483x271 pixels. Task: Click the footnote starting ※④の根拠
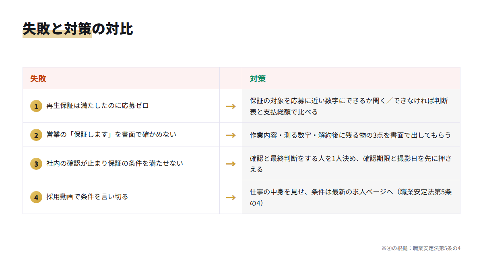[x=421, y=248]
